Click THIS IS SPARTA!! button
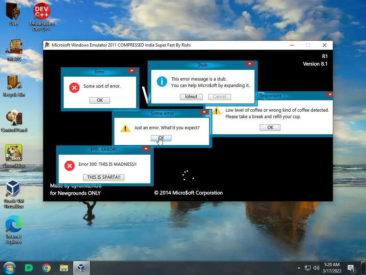This screenshot has height=275, width=366. click(104, 177)
